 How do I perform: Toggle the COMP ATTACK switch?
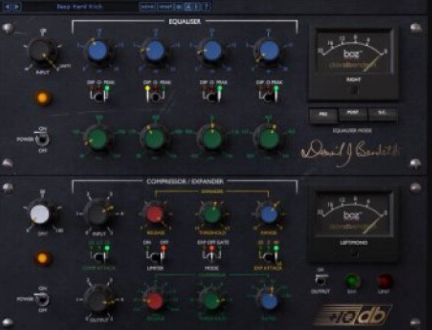(x=99, y=255)
